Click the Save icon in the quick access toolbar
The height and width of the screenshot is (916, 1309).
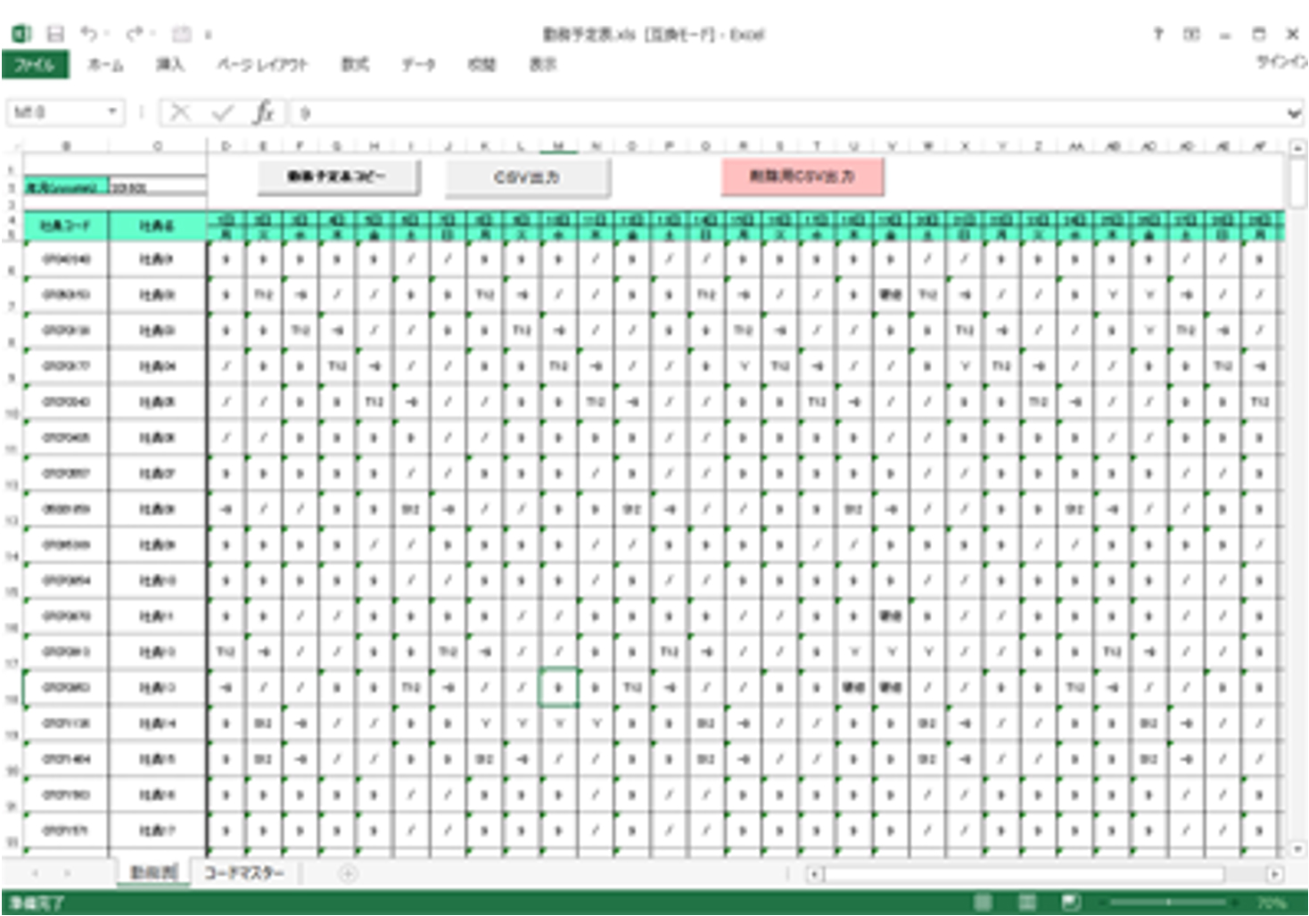pyautogui.click(x=55, y=34)
